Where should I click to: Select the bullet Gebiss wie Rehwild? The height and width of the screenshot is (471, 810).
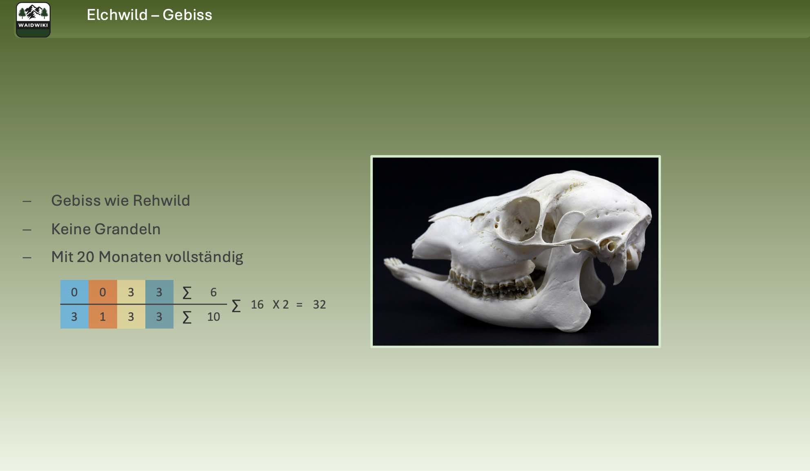tap(120, 200)
